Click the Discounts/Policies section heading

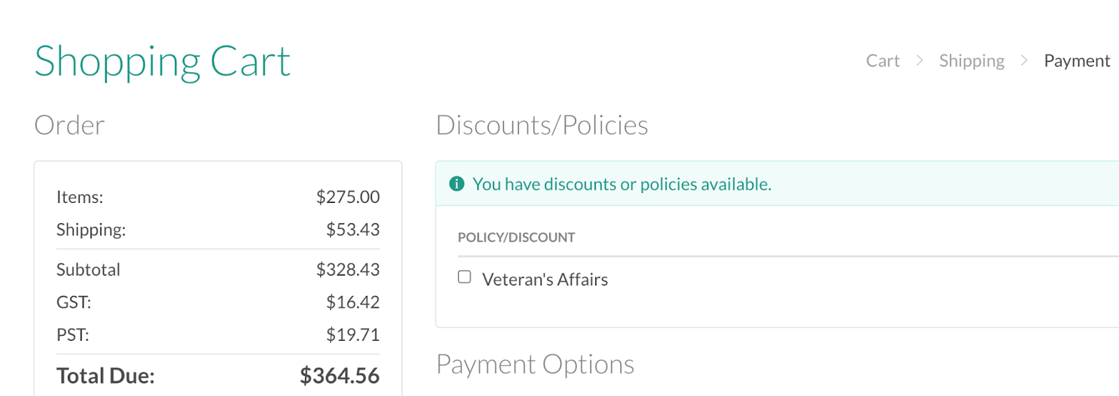click(542, 125)
